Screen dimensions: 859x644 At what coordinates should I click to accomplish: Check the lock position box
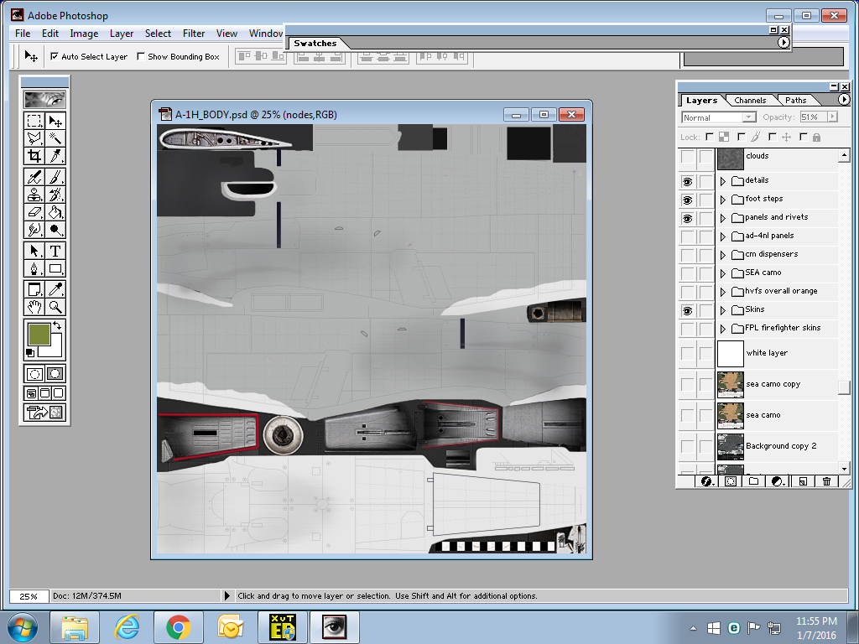pyautogui.click(x=773, y=137)
